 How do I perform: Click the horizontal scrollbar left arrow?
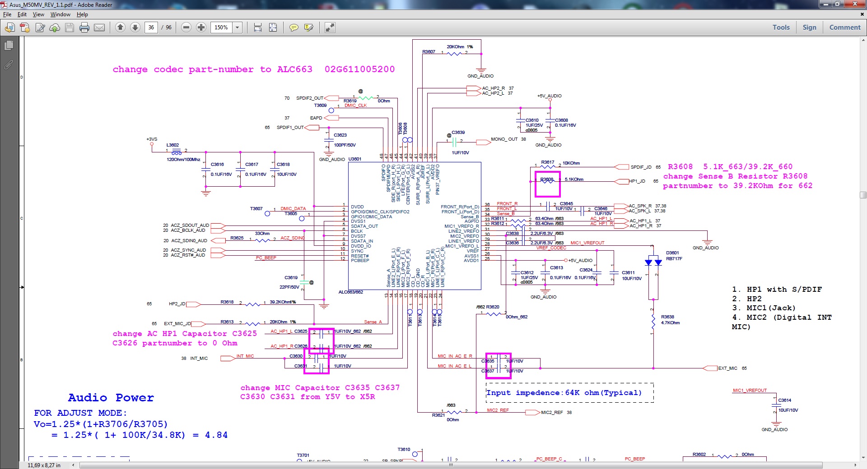pyautogui.click(x=73, y=465)
